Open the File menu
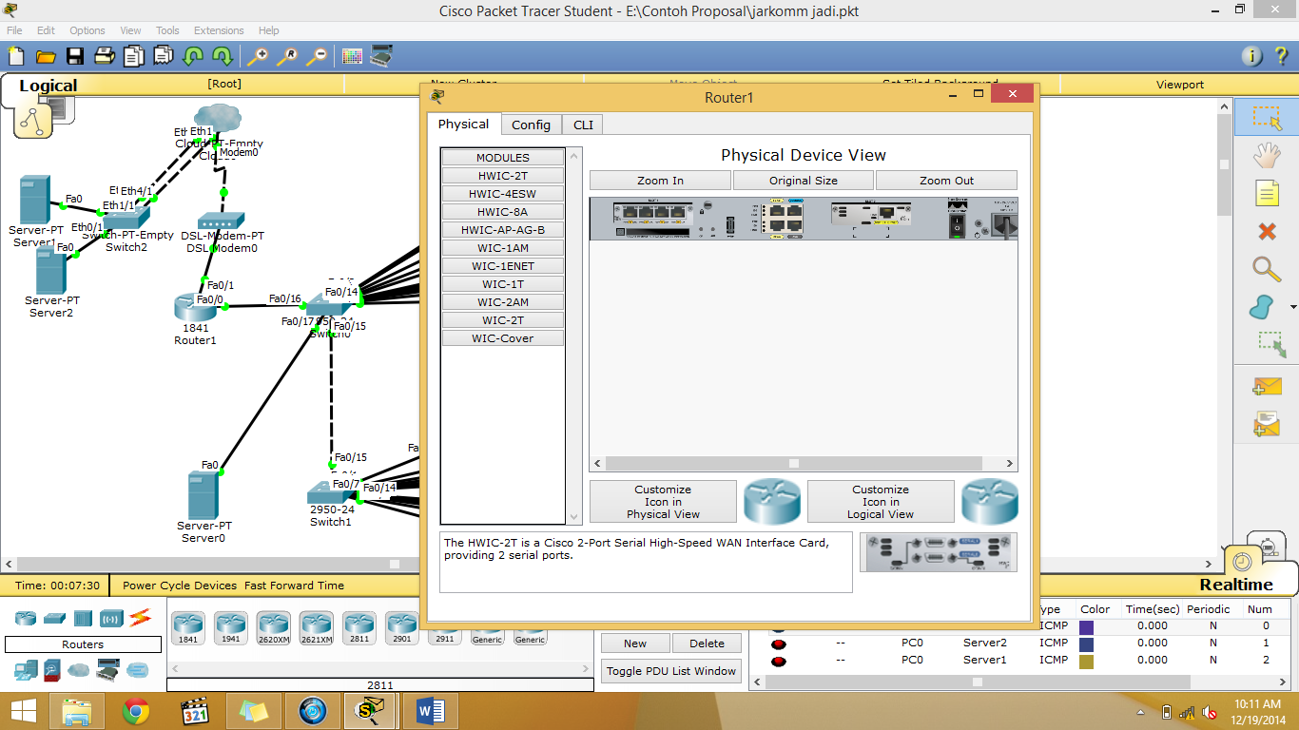 pos(14,30)
